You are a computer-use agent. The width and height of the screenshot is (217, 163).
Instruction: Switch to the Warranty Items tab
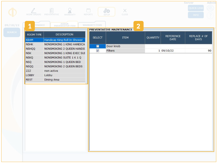[92, 25]
